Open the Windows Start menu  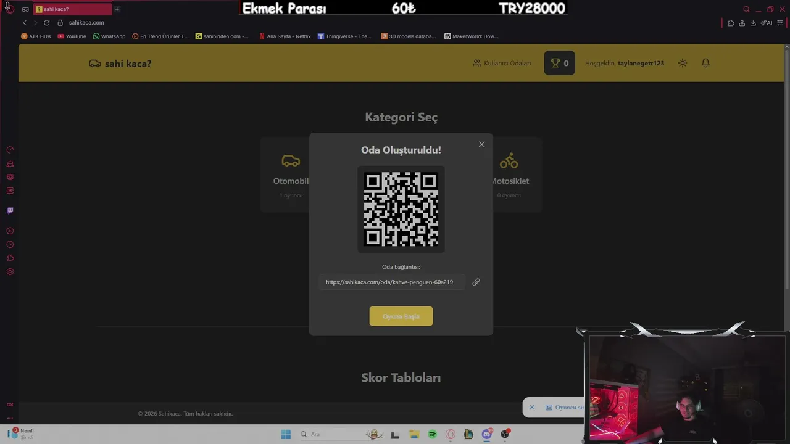pyautogui.click(x=286, y=434)
